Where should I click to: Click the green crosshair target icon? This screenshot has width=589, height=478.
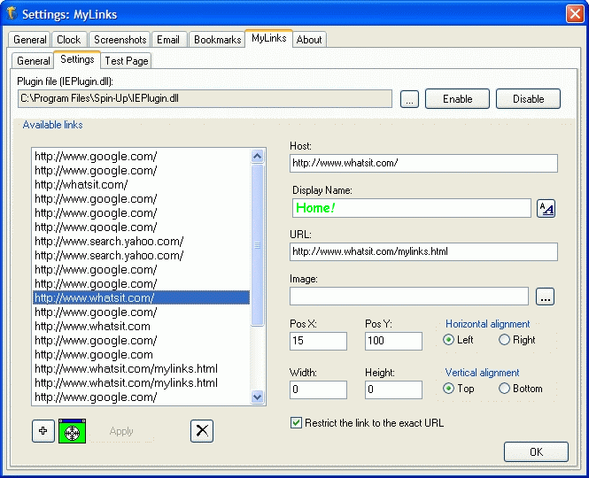pyautogui.click(x=71, y=431)
